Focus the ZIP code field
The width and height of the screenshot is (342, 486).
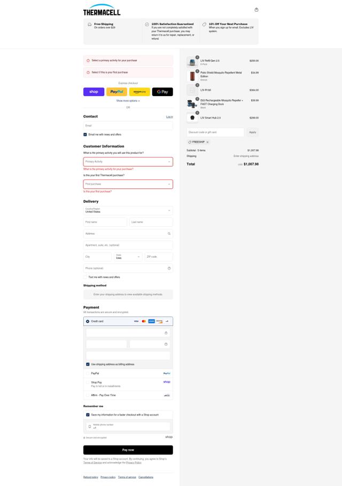pos(159,257)
